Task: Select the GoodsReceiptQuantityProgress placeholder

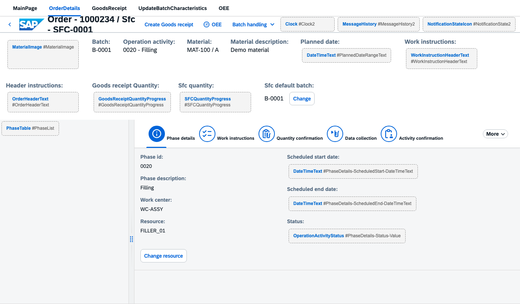Action: (132, 102)
